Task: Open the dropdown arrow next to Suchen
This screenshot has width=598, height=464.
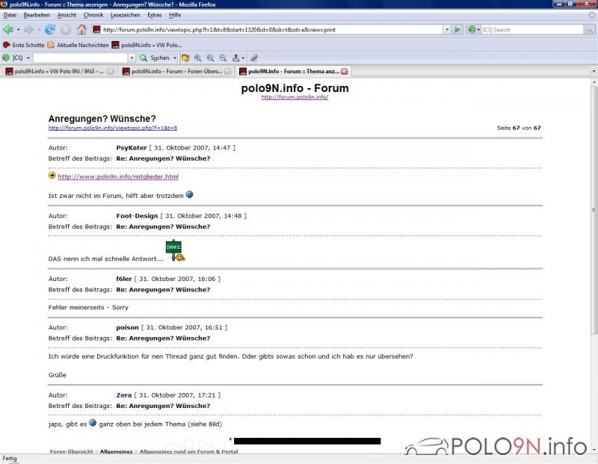Action: pyautogui.click(x=175, y=58)
